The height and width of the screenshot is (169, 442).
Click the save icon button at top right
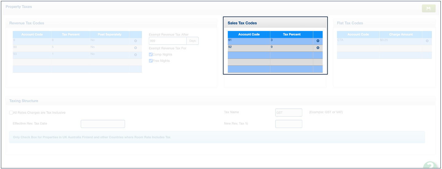pos(428,9)
